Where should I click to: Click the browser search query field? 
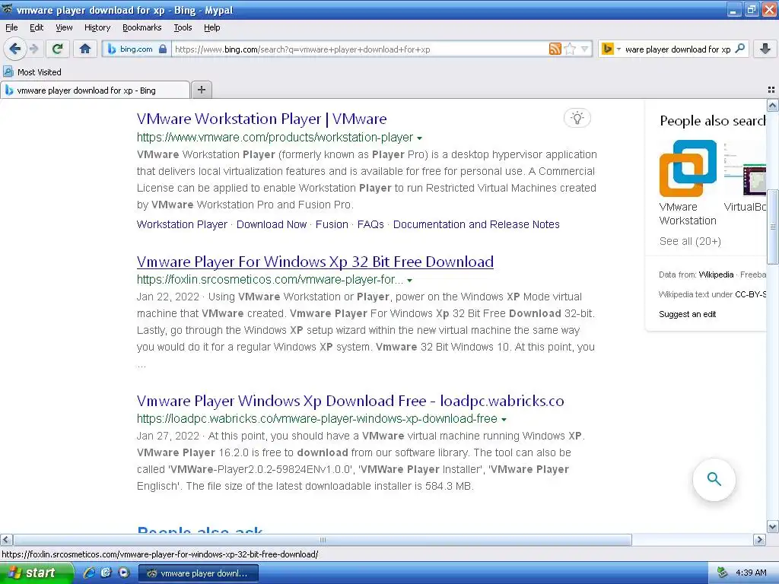[x=677, y=49]
